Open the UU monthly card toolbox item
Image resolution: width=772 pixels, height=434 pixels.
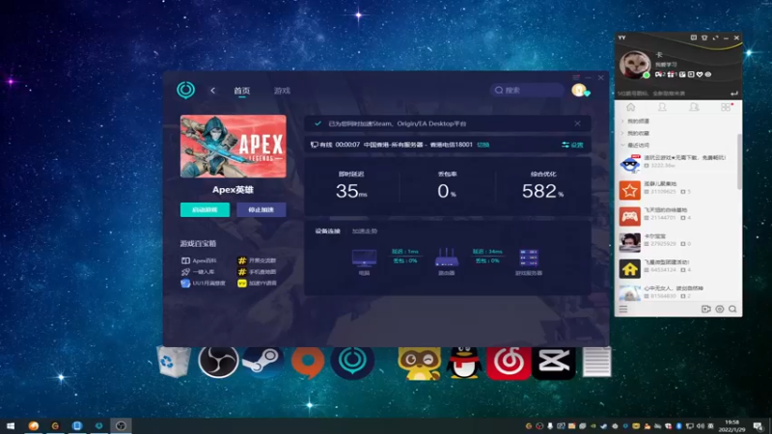tap(204, 283)
